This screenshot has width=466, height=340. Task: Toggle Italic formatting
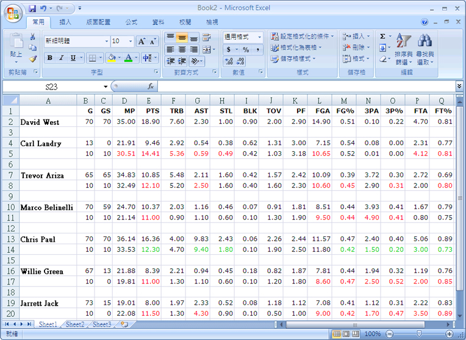[62, 58]
